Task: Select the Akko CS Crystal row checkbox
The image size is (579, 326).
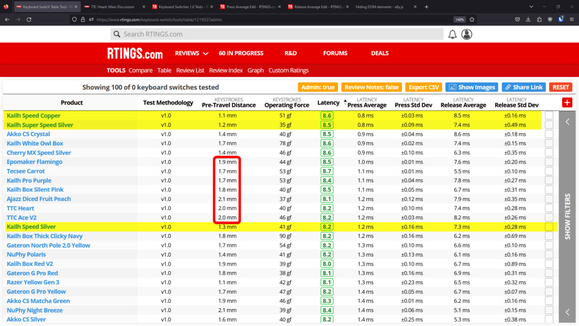Action: click(x=549, y=134)
